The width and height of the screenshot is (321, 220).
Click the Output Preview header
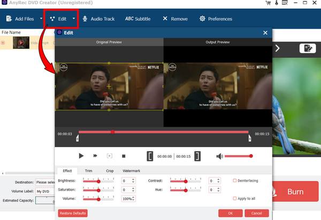pos(218,42)
